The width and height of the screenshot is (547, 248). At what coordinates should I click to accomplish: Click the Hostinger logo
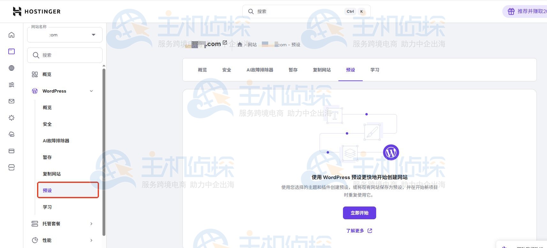click(x=37, y=11)
